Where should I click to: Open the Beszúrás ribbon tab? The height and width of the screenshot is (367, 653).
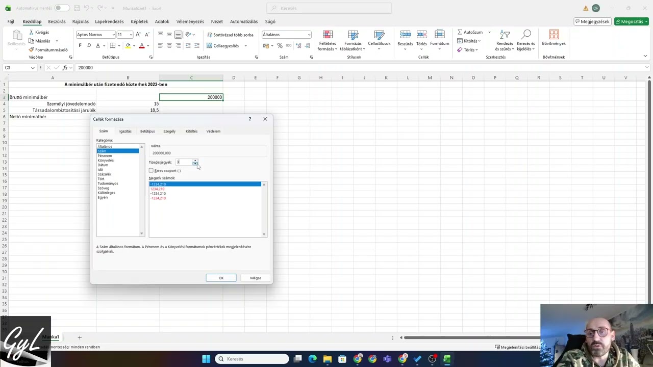tap(57, 21)
